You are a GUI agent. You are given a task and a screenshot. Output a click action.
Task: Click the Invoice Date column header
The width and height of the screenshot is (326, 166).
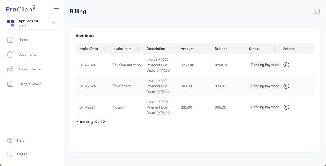click(88, 49)
